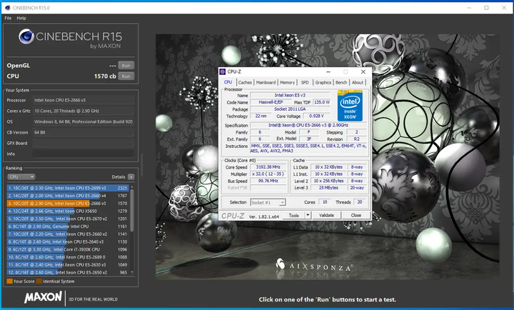
Task: Run the CPU benchmark
Action: [x=126, y=76]
